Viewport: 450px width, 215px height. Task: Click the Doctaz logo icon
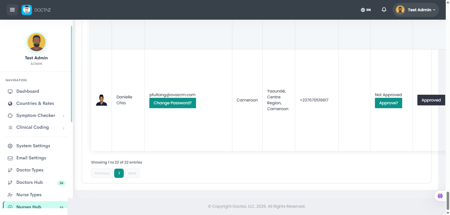(x=27, y=10)
